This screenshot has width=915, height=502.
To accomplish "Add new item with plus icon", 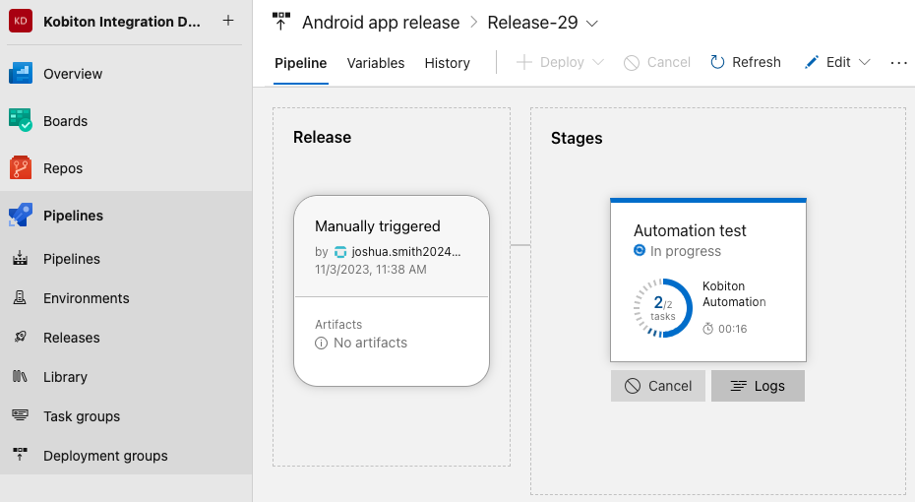I will coord(228,21).
